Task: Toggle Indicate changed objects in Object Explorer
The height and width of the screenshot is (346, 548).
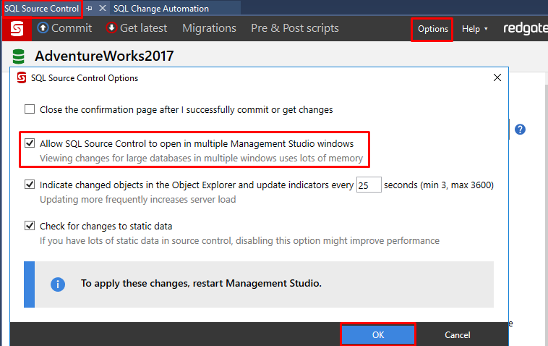Action: tap(30, 185)
